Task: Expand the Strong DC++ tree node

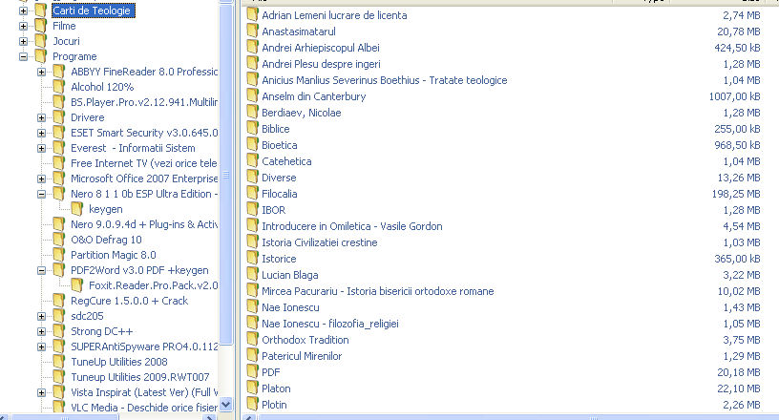Action: 42,331
